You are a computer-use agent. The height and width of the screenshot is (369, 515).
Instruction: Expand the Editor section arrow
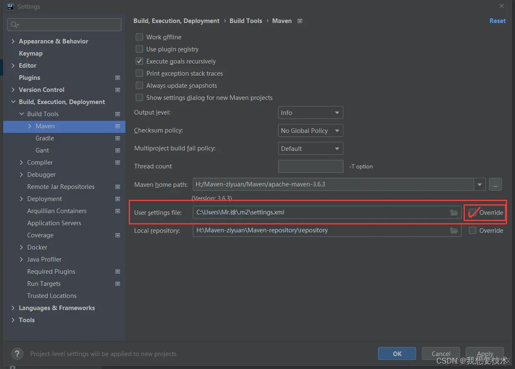(x=13, y=66)
